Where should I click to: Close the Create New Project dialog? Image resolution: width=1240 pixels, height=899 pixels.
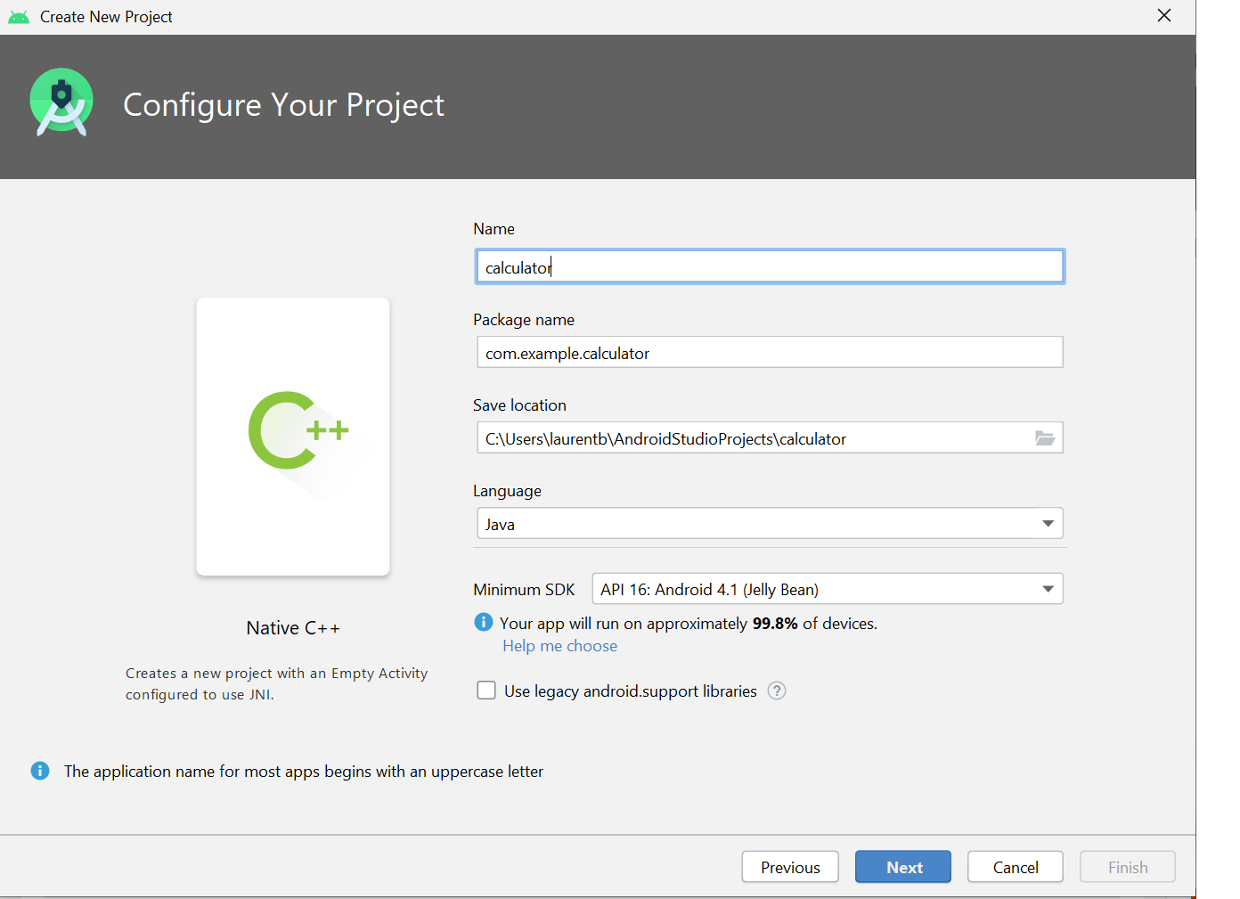click(x=1164, y=16)
